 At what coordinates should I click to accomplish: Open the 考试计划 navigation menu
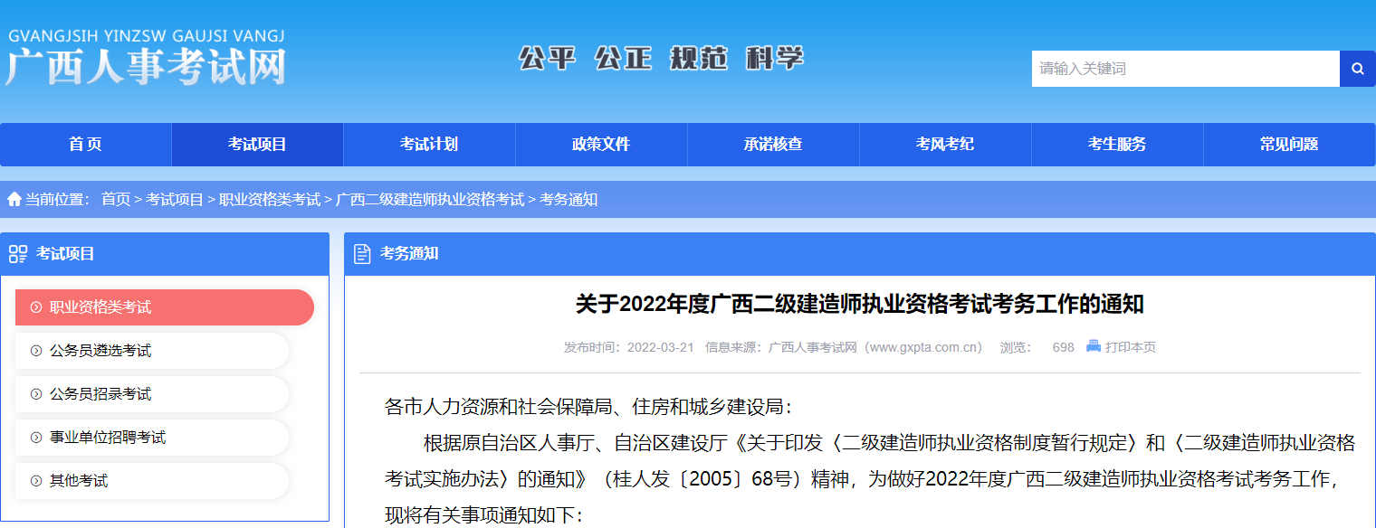(428, 144)
